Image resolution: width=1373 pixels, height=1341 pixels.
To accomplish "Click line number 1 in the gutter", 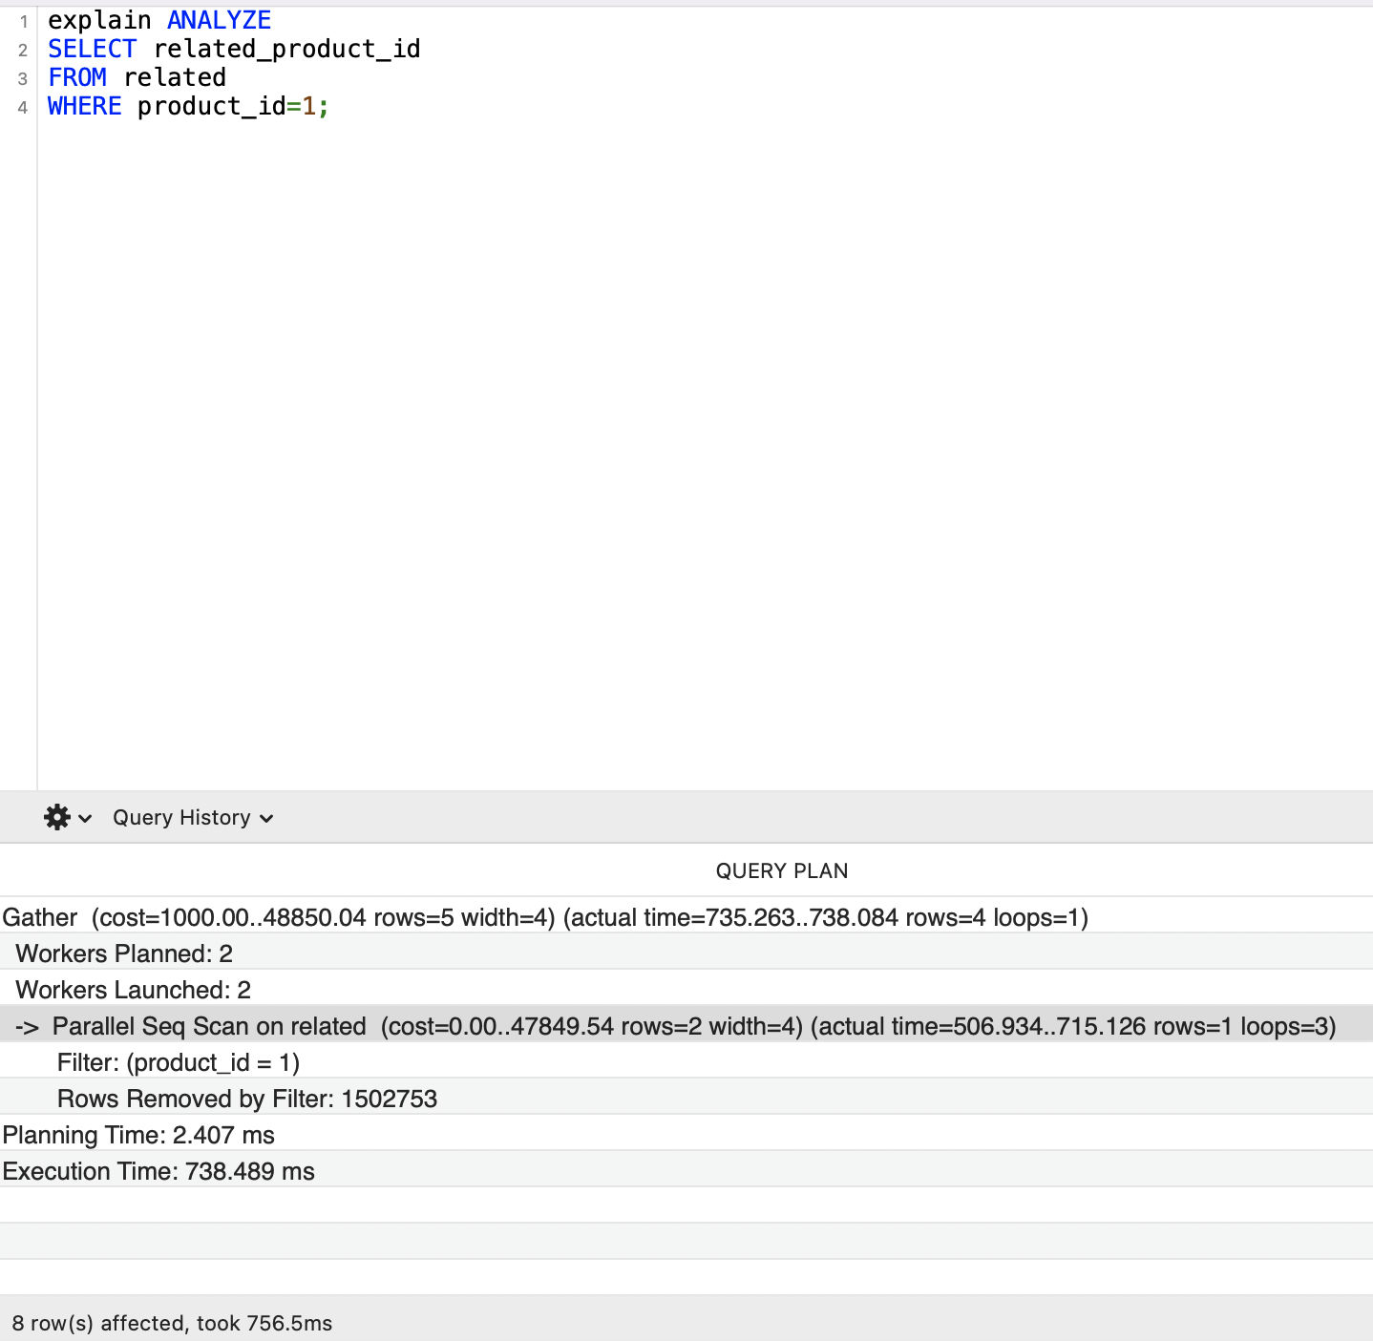I will coord(23,21).
